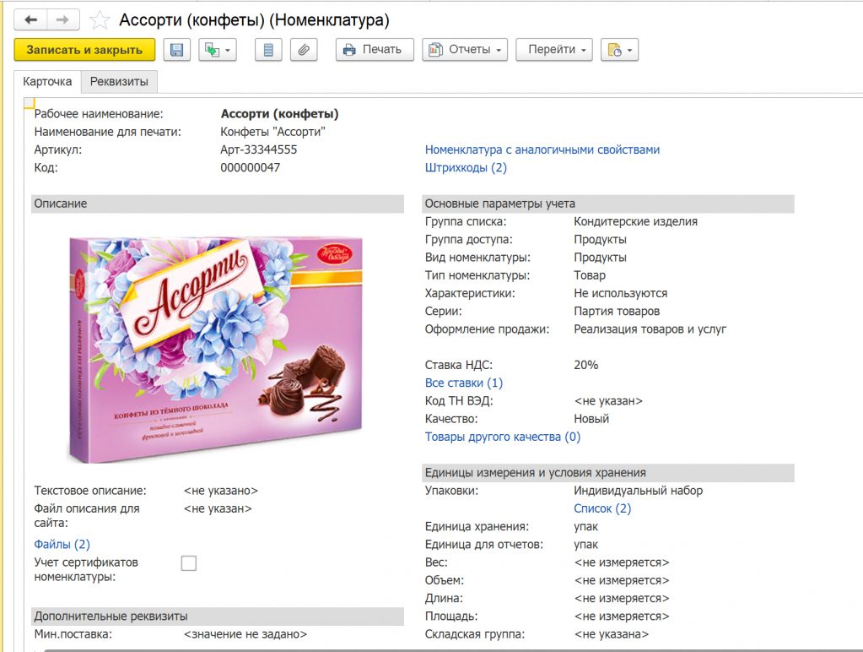Screen dimensions: 863x652
Task: Open the Список (2) packaging link
Action: pyautogui.click(x=602, y=508)
